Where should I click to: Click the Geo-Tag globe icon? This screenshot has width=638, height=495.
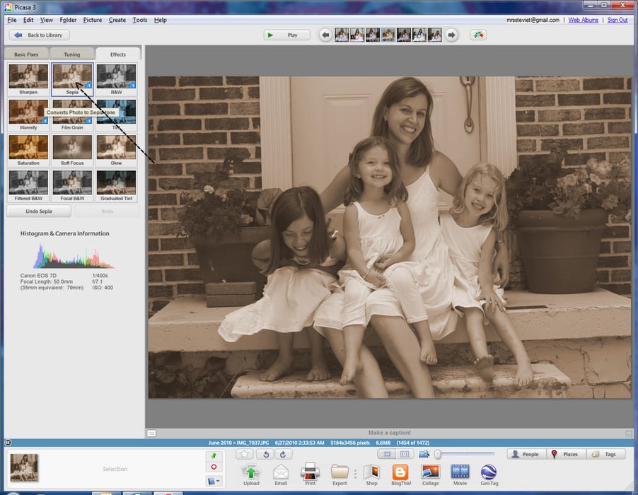pos(488,472)
